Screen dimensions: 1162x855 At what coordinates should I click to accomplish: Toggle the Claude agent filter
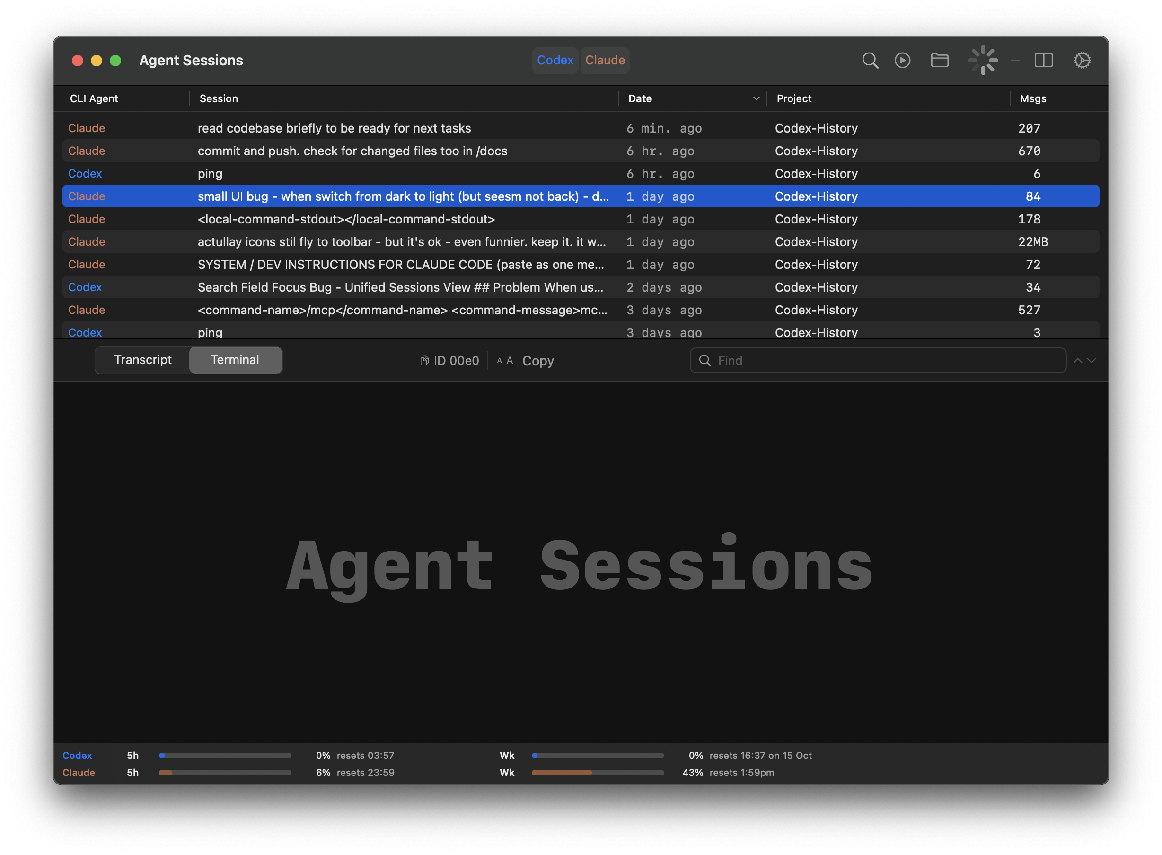(605, 60)
